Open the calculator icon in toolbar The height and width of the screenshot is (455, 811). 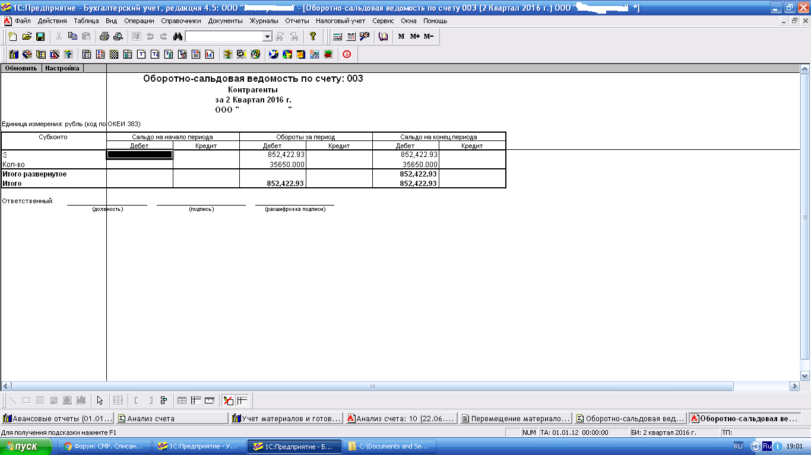[x=337, y=37]
